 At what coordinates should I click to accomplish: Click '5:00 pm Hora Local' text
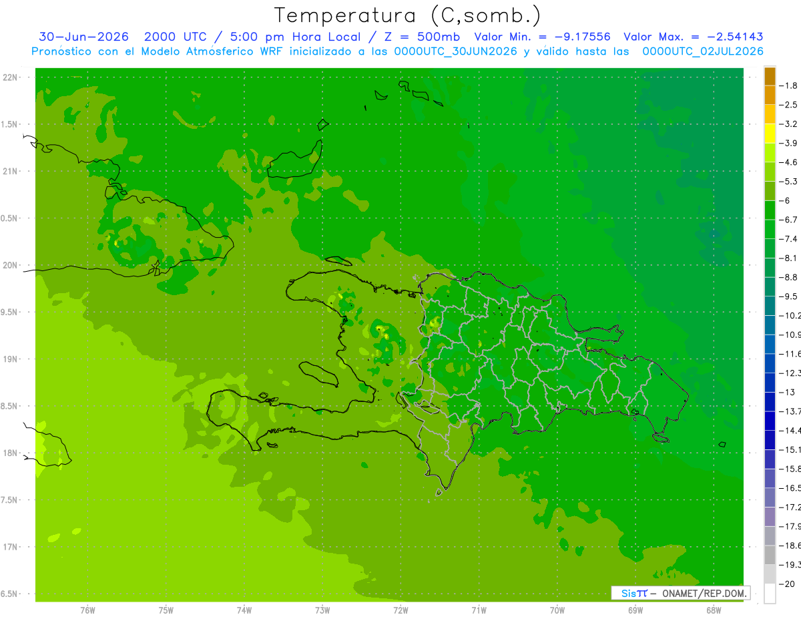[x=296, y=37]
